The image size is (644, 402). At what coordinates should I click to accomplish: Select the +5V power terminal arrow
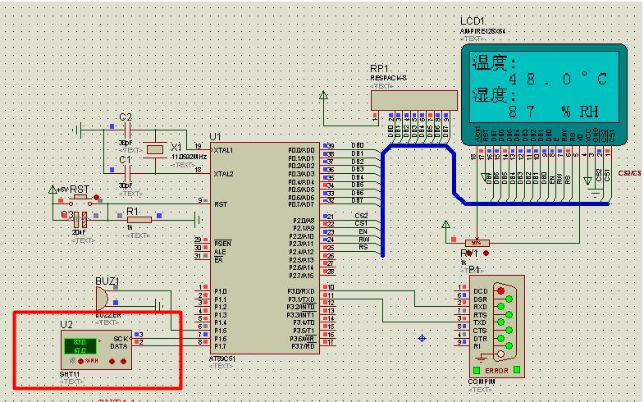point(53,190)
